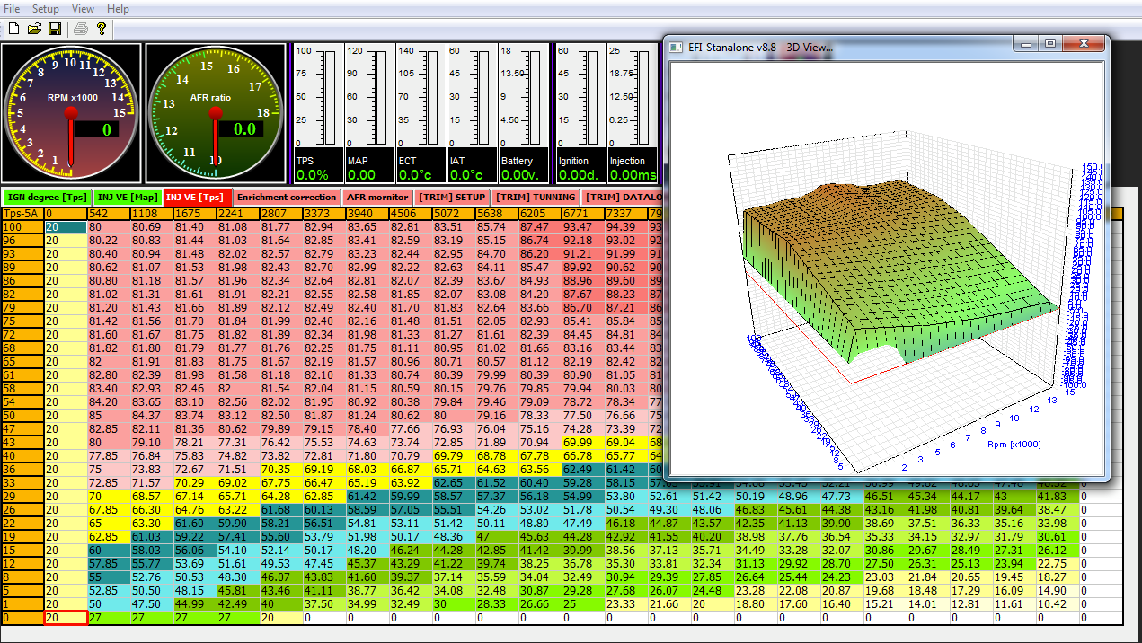1142x643 pixels.
Task: Select the INJ VE [Tps] tab
Action: point(198,197)
